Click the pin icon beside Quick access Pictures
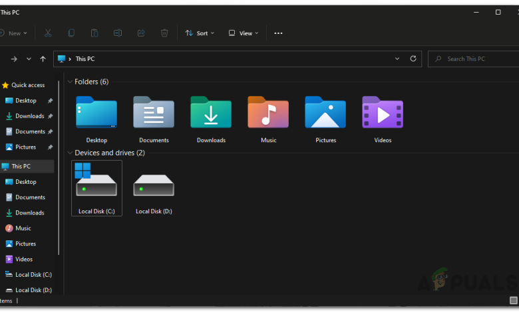 pyautogui.click(x=50, y=147)
